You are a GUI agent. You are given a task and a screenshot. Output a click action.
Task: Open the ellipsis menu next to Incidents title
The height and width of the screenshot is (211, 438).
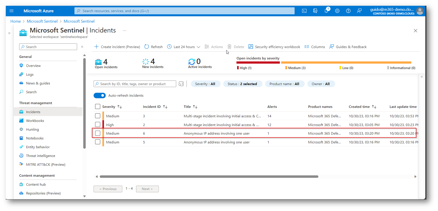pos(124,31)
